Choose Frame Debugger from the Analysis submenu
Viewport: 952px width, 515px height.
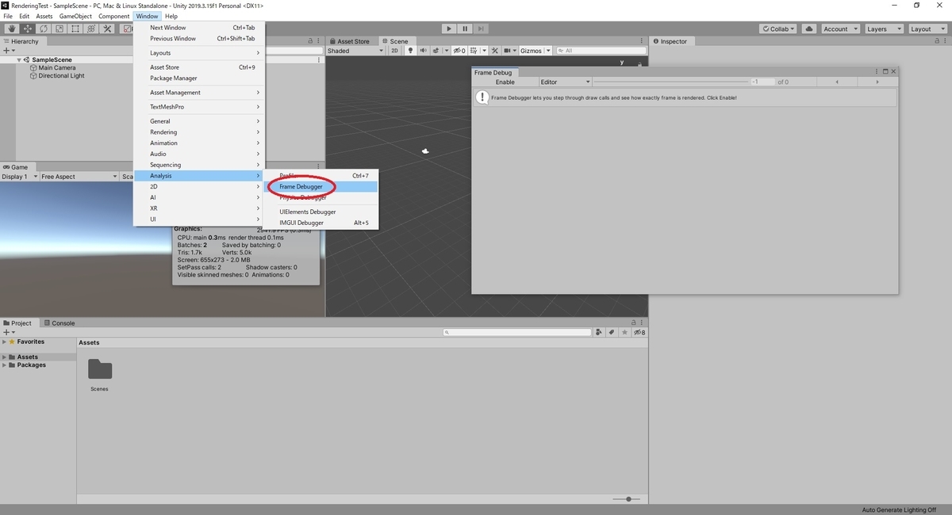pyautogui.click(x=301, y=186)
